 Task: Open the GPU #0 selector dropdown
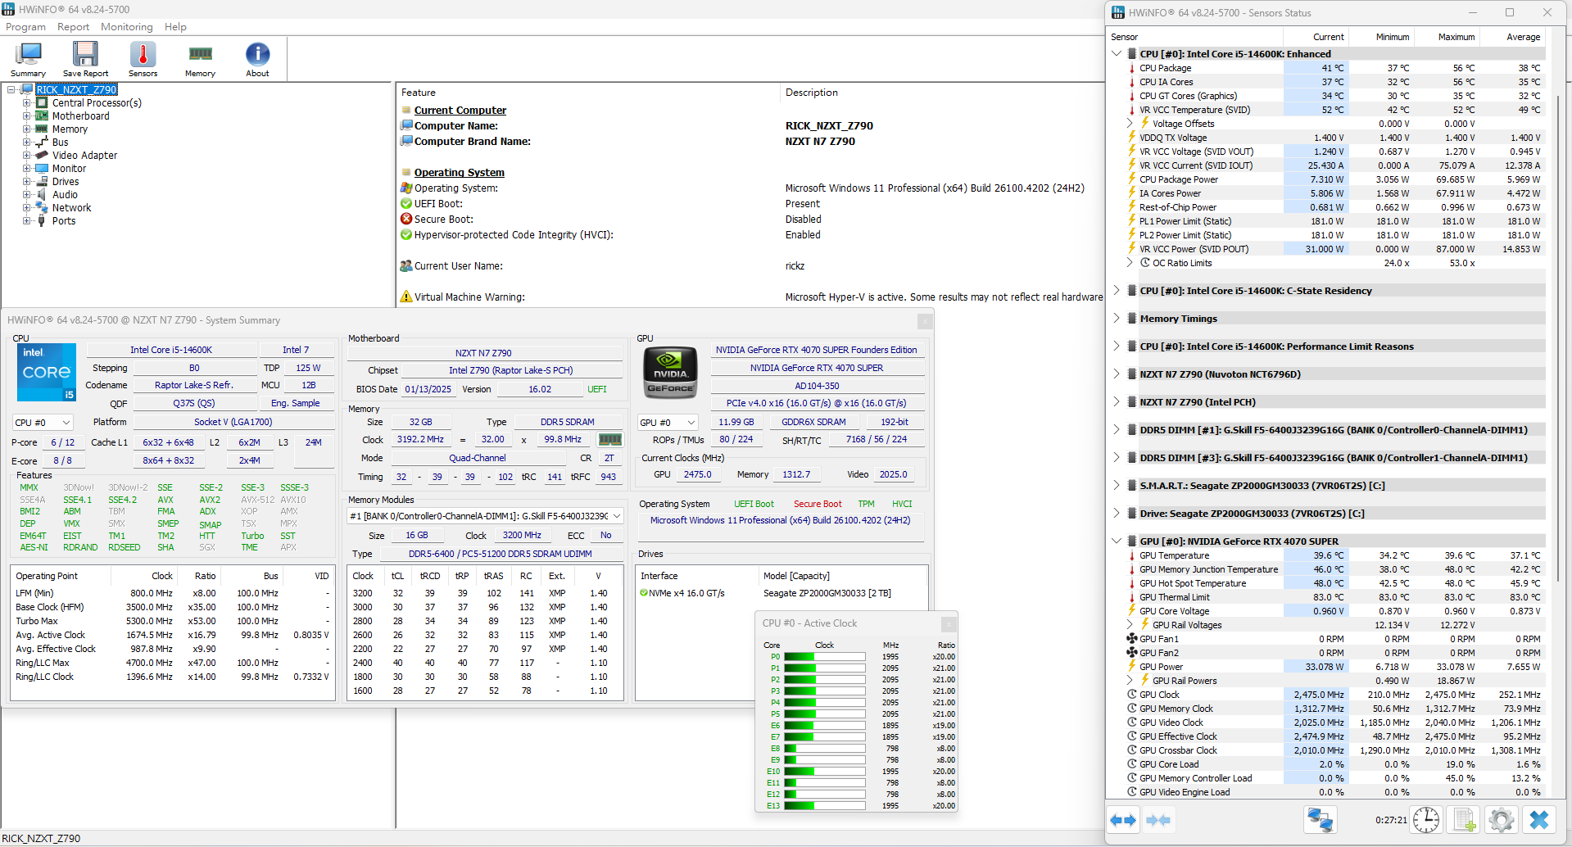point(668,423)
